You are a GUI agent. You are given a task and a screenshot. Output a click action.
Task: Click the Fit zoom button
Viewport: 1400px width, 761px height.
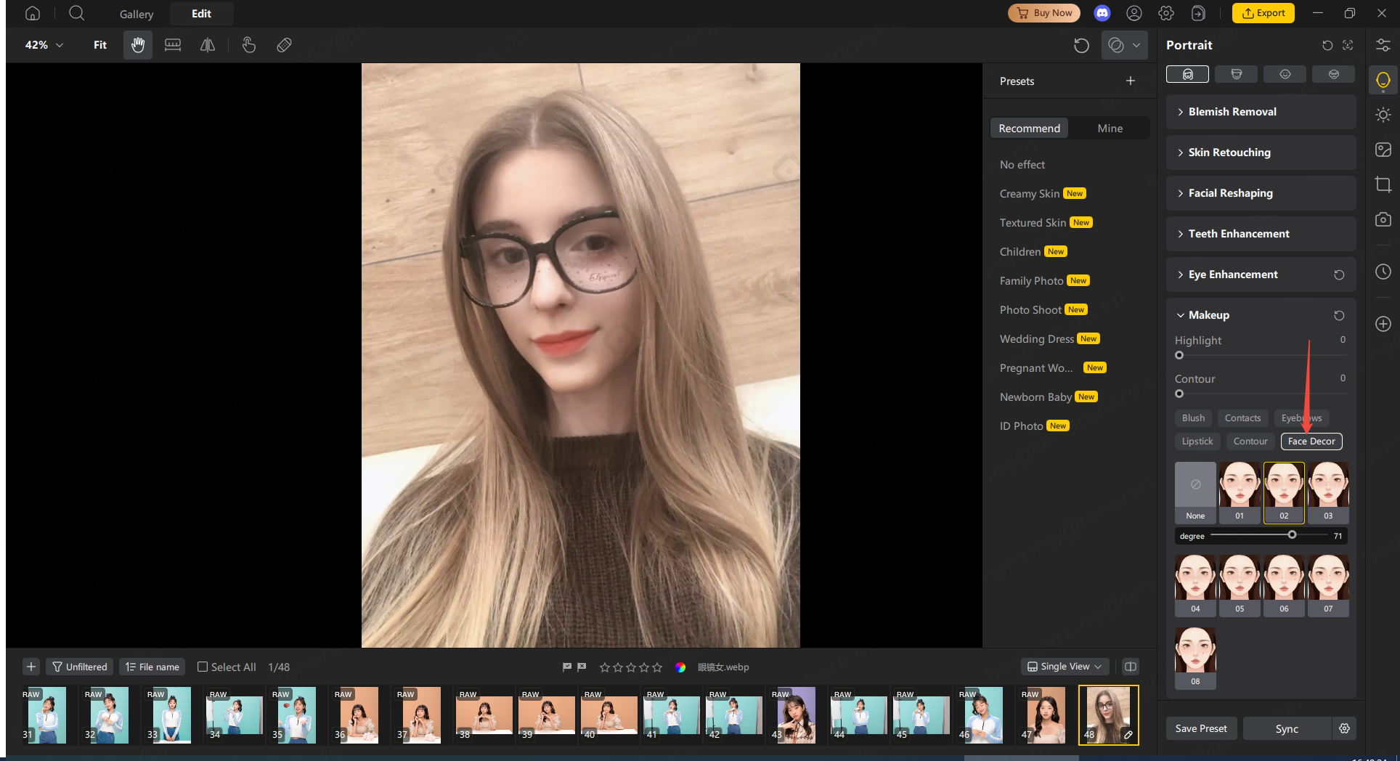[x=100, y=45]
